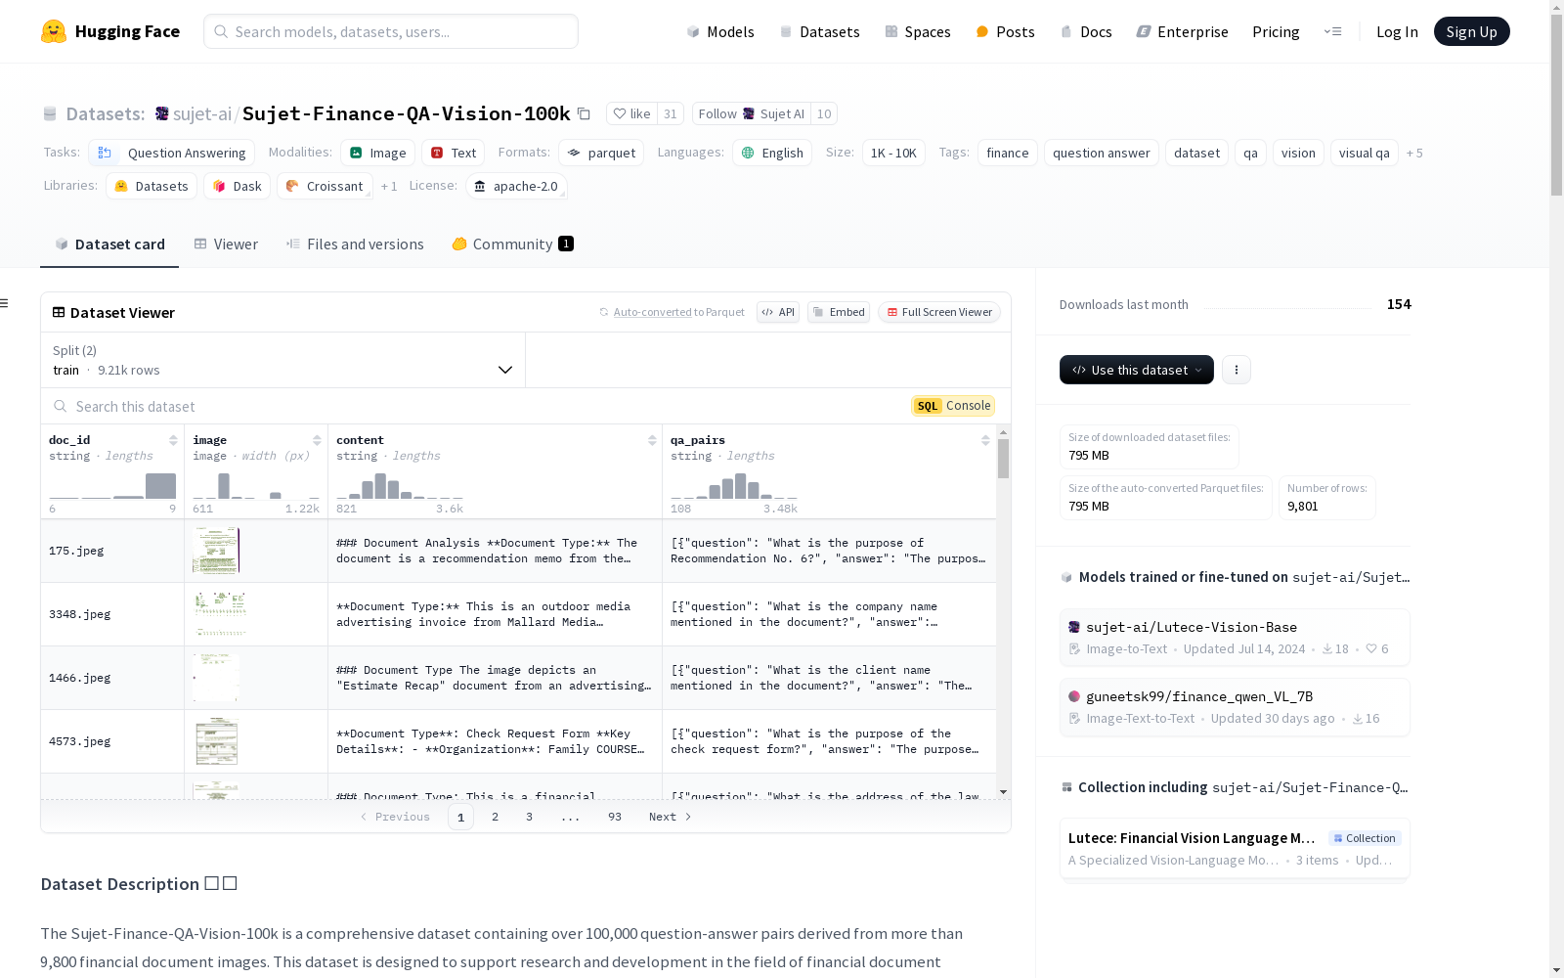Click the Sign Up button

pyautogui.click(x=1471, y=31)
